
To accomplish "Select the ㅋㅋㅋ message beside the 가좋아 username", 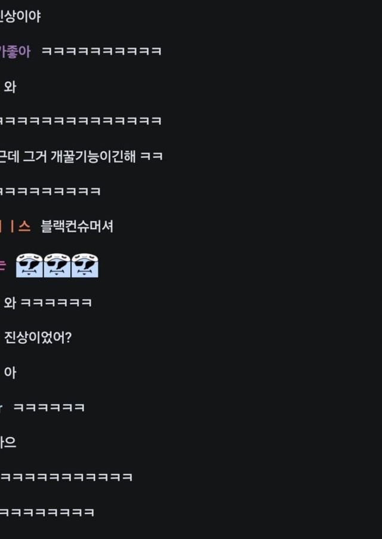I will coord(101,51).
